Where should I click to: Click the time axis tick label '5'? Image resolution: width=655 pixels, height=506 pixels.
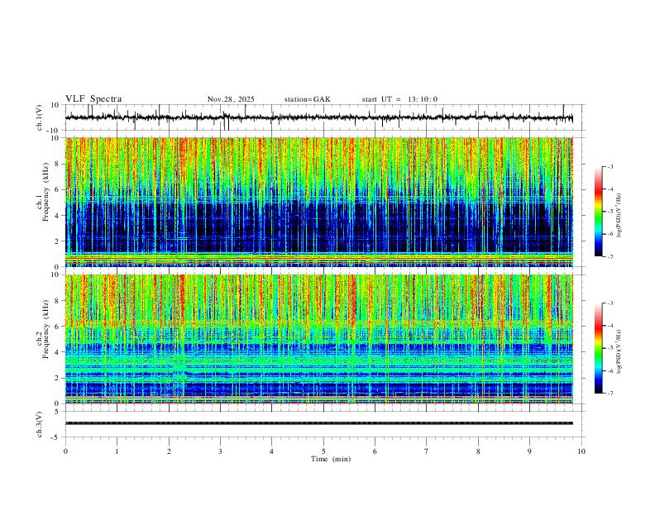(323, 451)
